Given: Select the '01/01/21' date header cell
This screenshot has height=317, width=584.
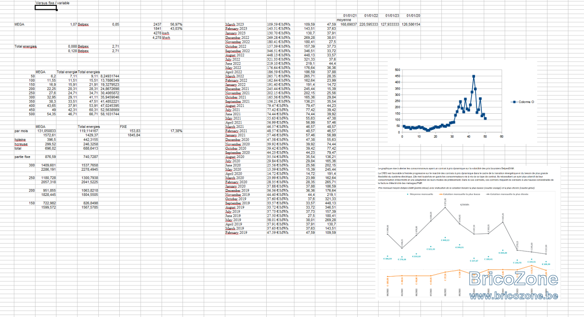Looking at the screenshot, I should click(350, 16).
